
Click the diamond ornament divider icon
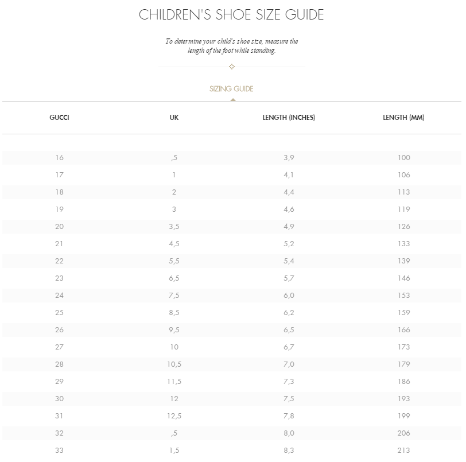232,67
